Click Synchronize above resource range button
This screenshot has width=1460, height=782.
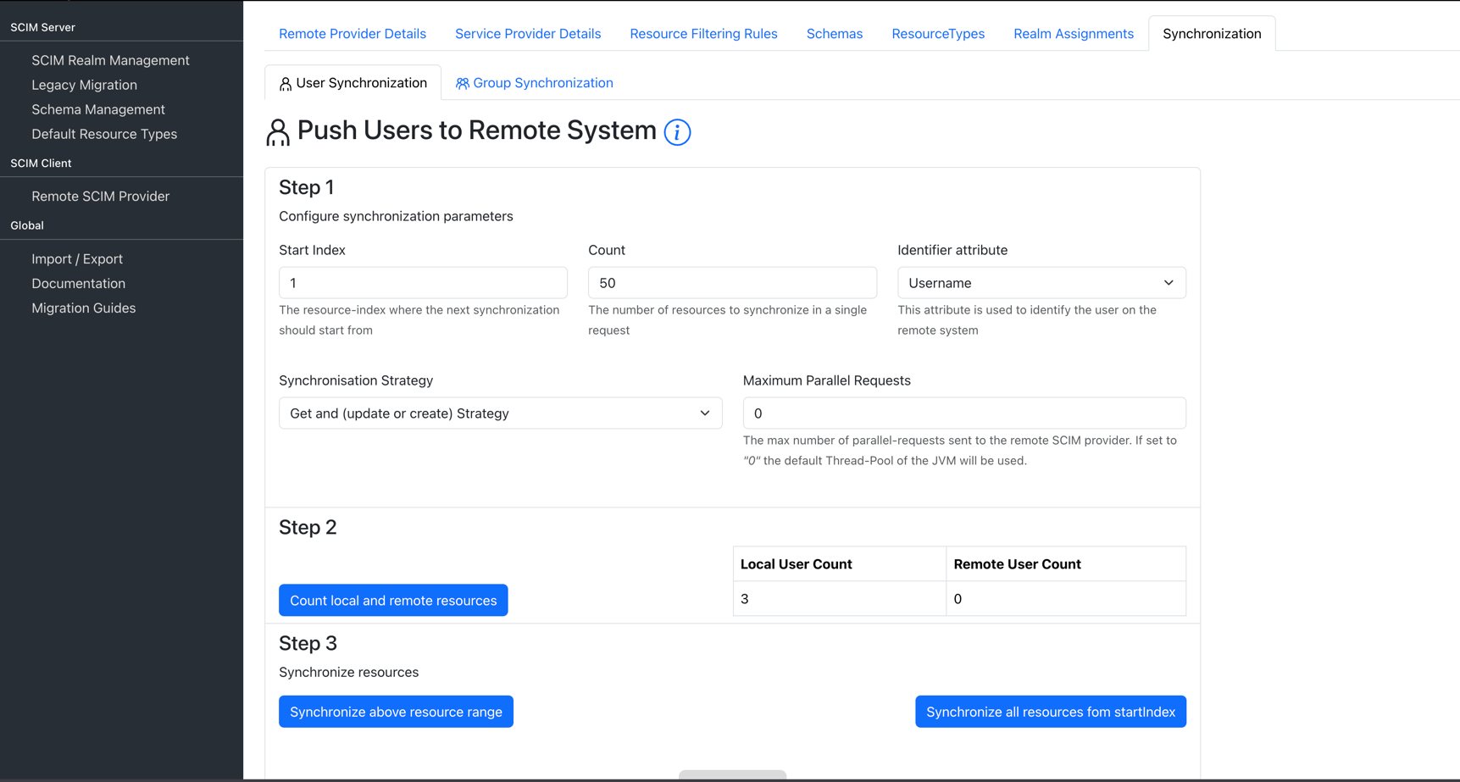tap(396, 712)
